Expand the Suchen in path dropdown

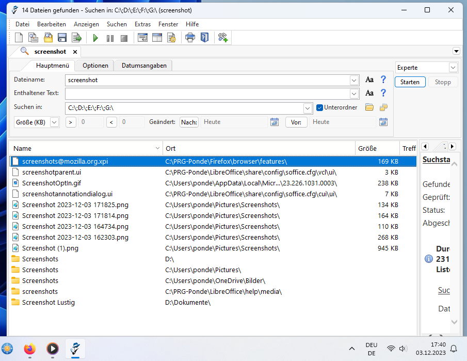tap(308, 108)
